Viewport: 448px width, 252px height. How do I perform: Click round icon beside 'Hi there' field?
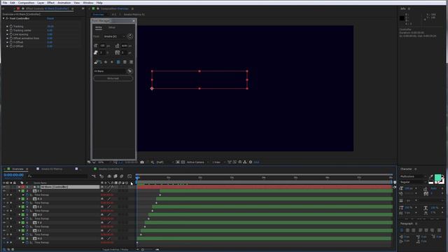(130, 71)
